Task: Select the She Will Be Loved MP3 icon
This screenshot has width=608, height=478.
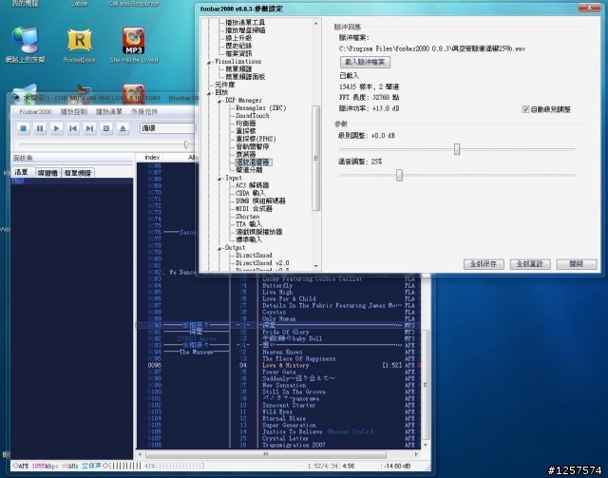Action: [x=134, y=45]
